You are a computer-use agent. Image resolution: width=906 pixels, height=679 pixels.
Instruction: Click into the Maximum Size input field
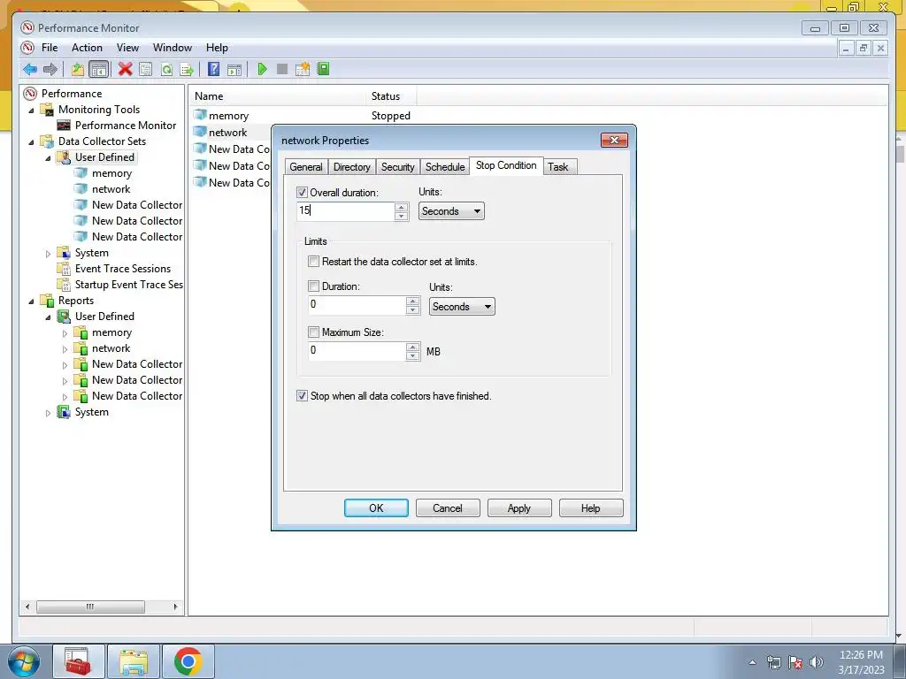357,350
